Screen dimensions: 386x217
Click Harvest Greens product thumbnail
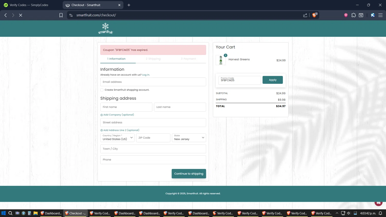coord(221,60)
